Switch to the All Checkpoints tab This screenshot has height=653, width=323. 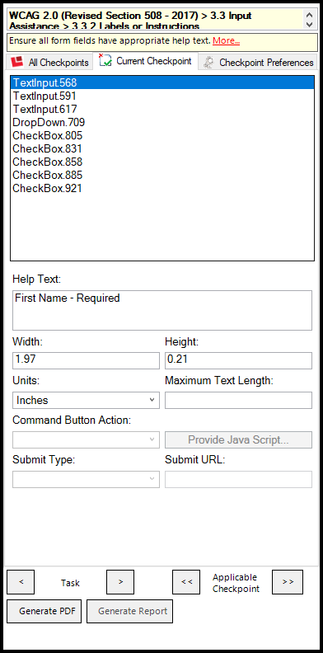(49, 63)
